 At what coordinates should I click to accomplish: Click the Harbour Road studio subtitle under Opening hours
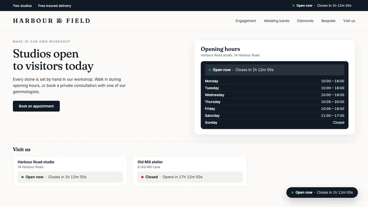tap(230, 55)
